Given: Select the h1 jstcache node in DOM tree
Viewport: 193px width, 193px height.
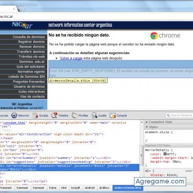Looking at the screenshot, I should [20, 154].
